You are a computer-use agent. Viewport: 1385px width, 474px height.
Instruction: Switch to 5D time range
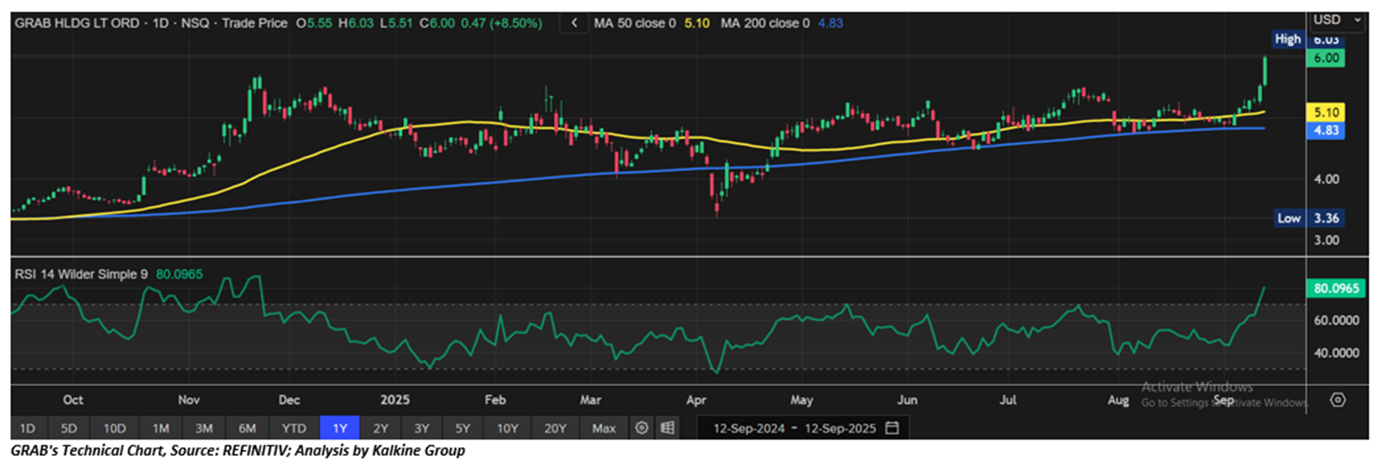point(69,428)
